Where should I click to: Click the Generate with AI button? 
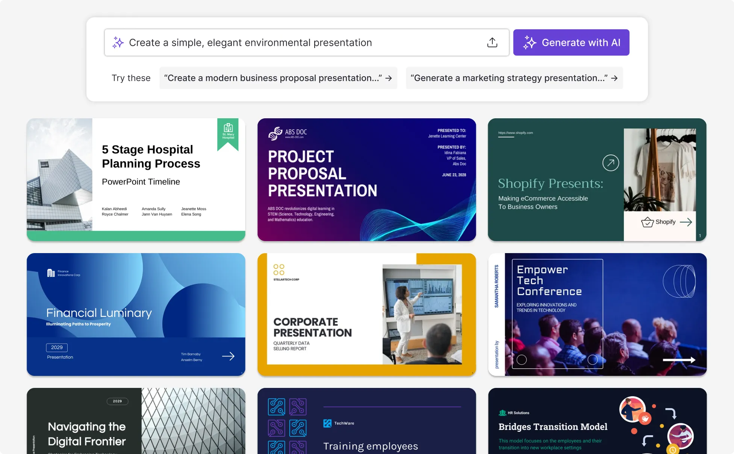[571, 42]
